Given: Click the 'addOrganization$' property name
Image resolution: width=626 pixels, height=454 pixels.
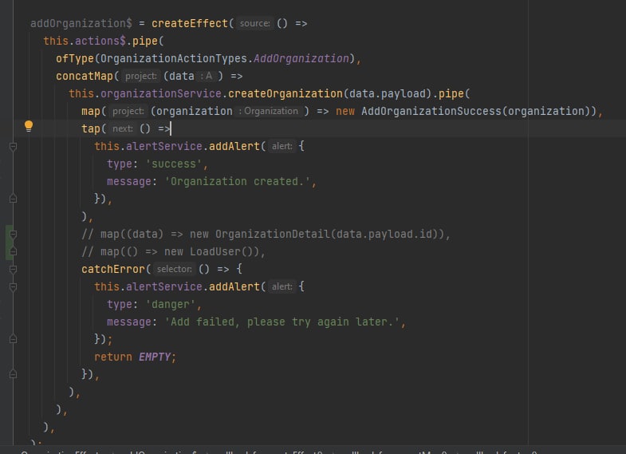Looking at the screenshot, I should (x=81, y=24).
